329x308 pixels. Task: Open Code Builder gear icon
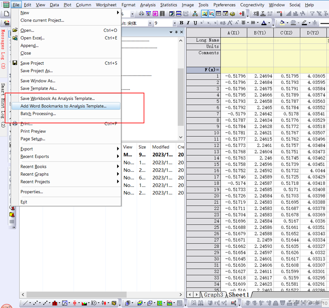[232, 14]
